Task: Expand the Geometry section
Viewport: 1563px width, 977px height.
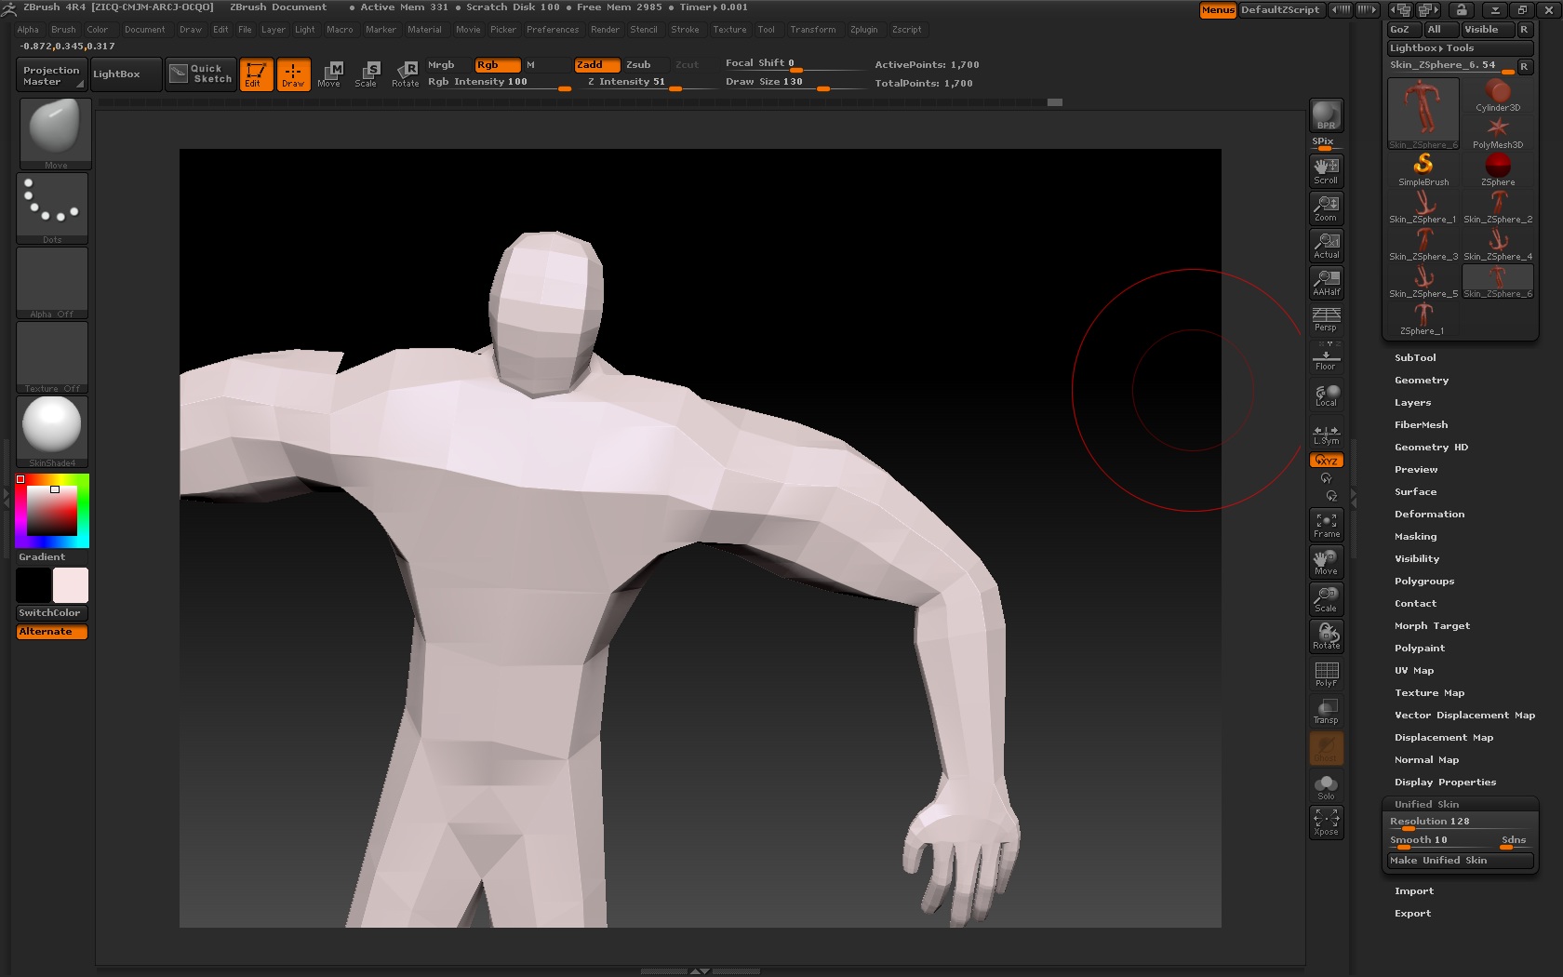Action: pos(1422,381)
